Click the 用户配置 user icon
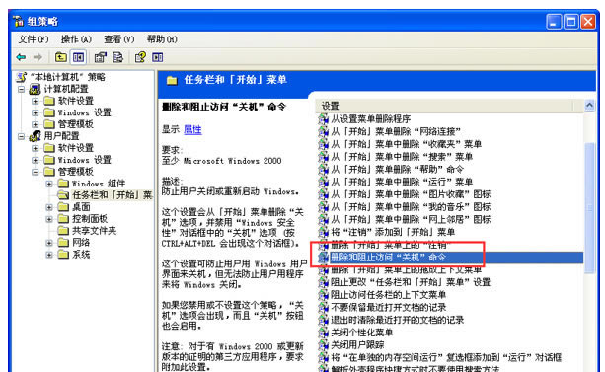The height and width of the screenshot is (372, 605). click(x=36, y=136)
